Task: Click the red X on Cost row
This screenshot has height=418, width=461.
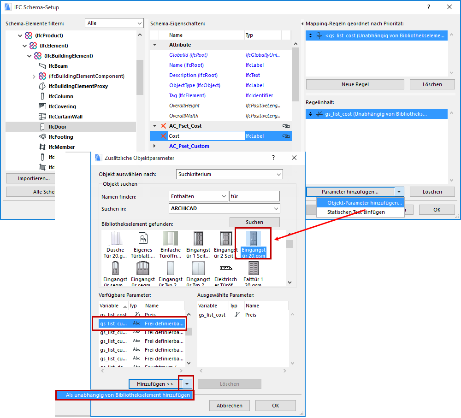Action: click(x=164, y=136)
